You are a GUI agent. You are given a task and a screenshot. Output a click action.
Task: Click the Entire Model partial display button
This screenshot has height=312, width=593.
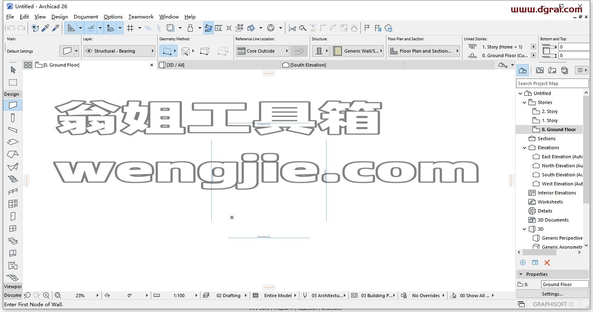(x=275, y=296)
